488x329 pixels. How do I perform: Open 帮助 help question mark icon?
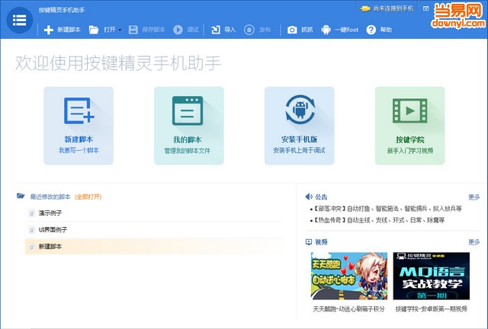pos(371,30)
